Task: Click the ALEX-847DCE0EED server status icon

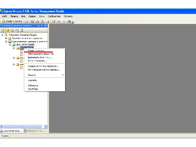Action: [x=14, y=45]
